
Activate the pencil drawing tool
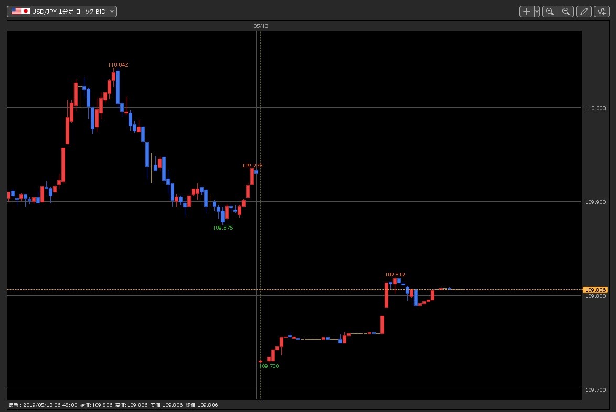pos(584,12)
